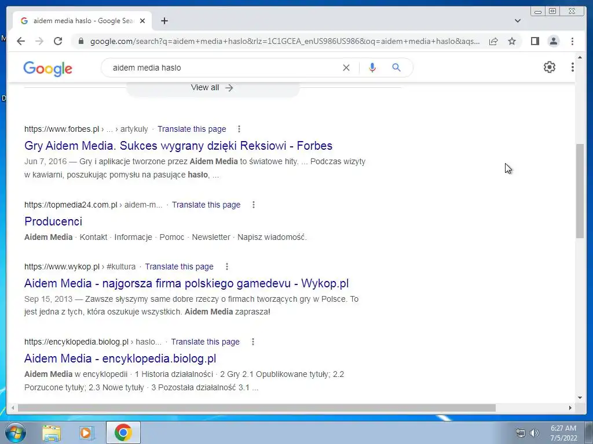Viewport: 593px width, 444px height.
Task: Open Chrome three-dot menu
Action: pos(572,41)
